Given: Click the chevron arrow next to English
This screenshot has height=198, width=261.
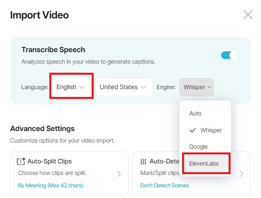Looking at the screenshot, I should click(82, 87).
